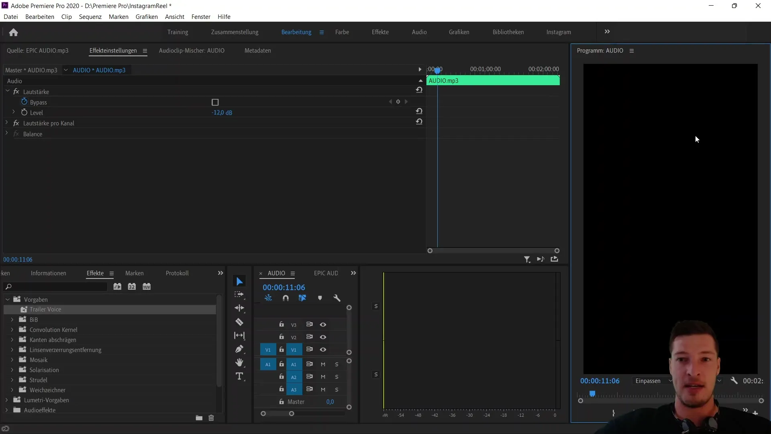Select the Razor tool

coord(239,322)
